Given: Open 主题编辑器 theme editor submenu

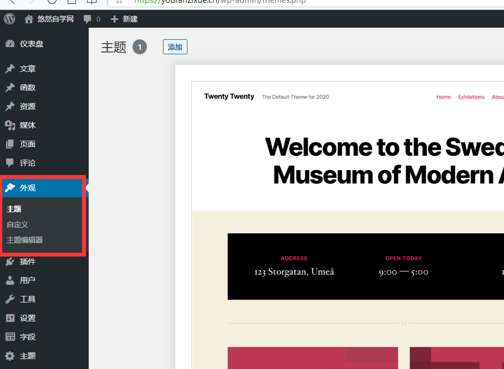Looking at the screenshot, I should [25, 240].
